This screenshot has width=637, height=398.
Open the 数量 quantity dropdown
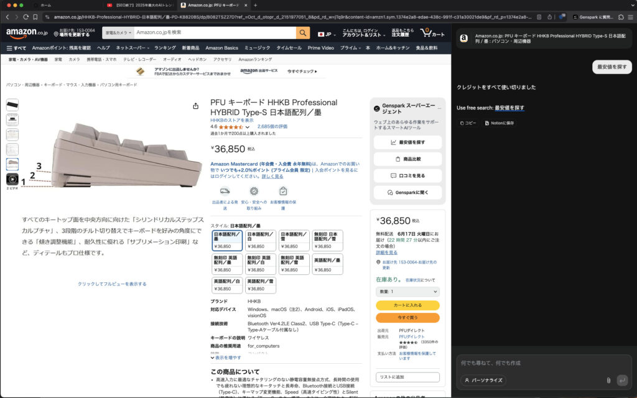pos(407,292)
